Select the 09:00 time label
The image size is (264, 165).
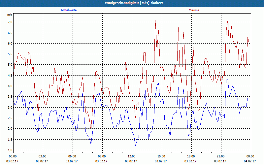102,156
